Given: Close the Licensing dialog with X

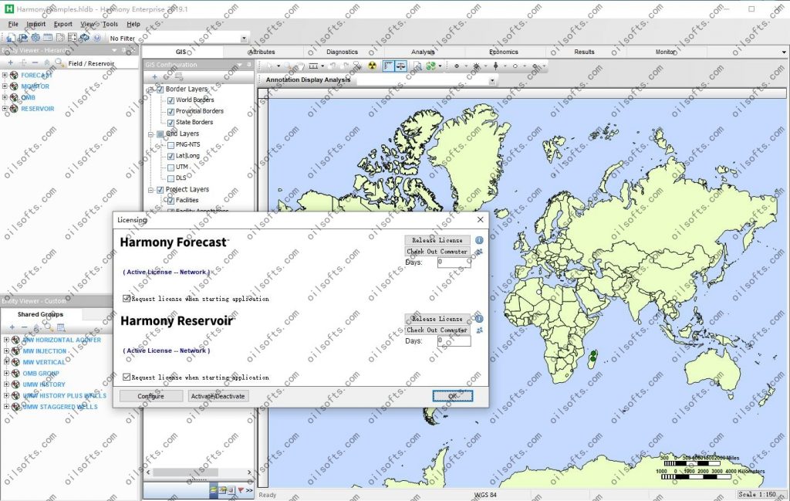Looking at the screenshot, I should click(480, 220).
